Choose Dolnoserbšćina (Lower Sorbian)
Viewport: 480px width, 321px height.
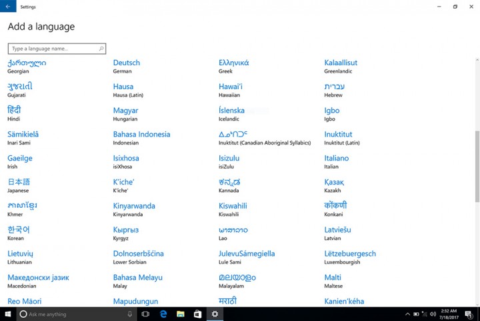[x=139, y=257]
